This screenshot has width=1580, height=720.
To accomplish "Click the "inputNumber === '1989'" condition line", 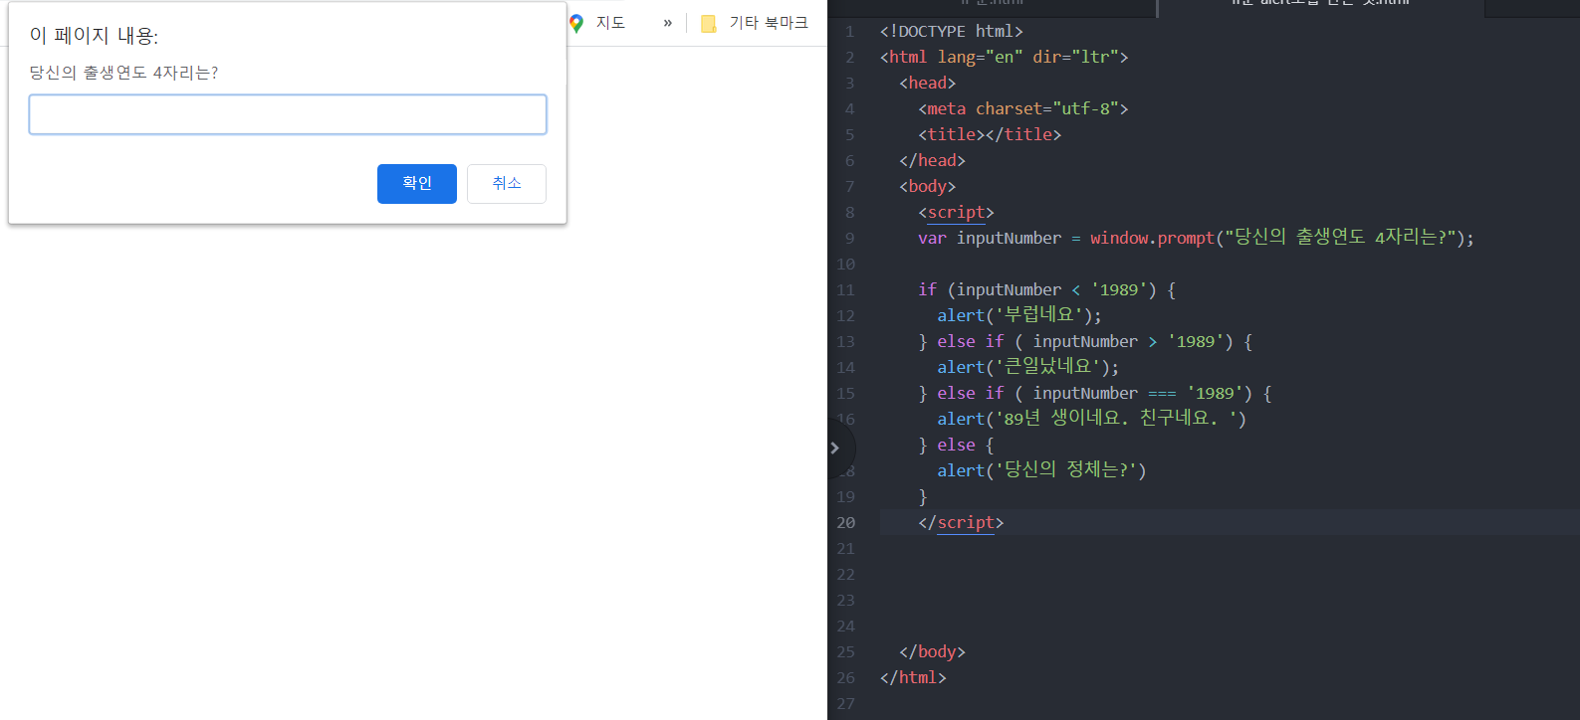I will 1094,394.
